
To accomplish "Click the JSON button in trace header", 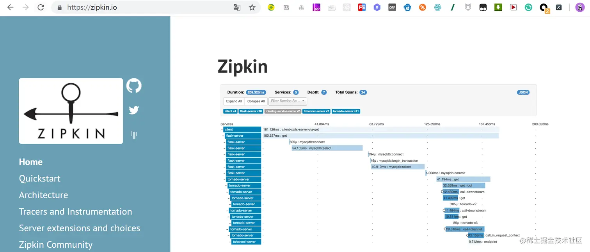I will point(523,92).
